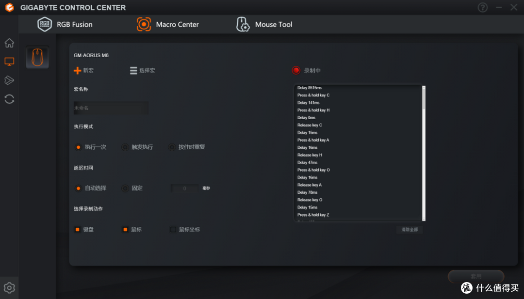Screen dimensions: 524x299
Task: Enable the 鼠标坐标 checkbox
Action: [x=173, y=230]
